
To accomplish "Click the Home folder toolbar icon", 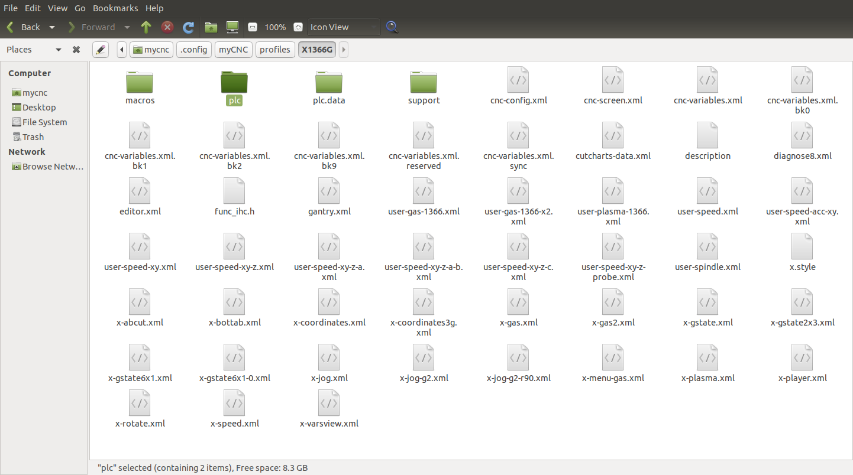I will (x=211, y=27).
